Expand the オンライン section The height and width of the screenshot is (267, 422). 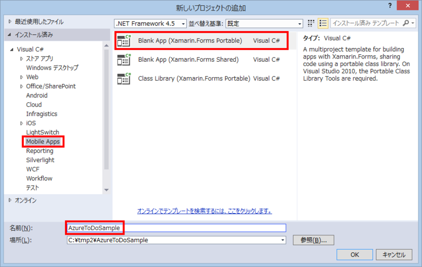[10, 200]
